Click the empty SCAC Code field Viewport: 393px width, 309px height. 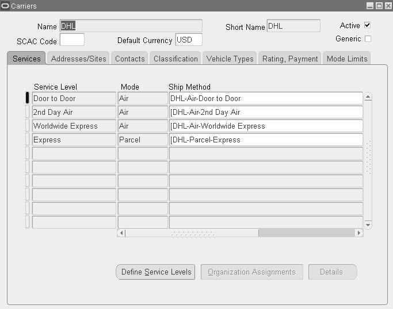point(72,40)
